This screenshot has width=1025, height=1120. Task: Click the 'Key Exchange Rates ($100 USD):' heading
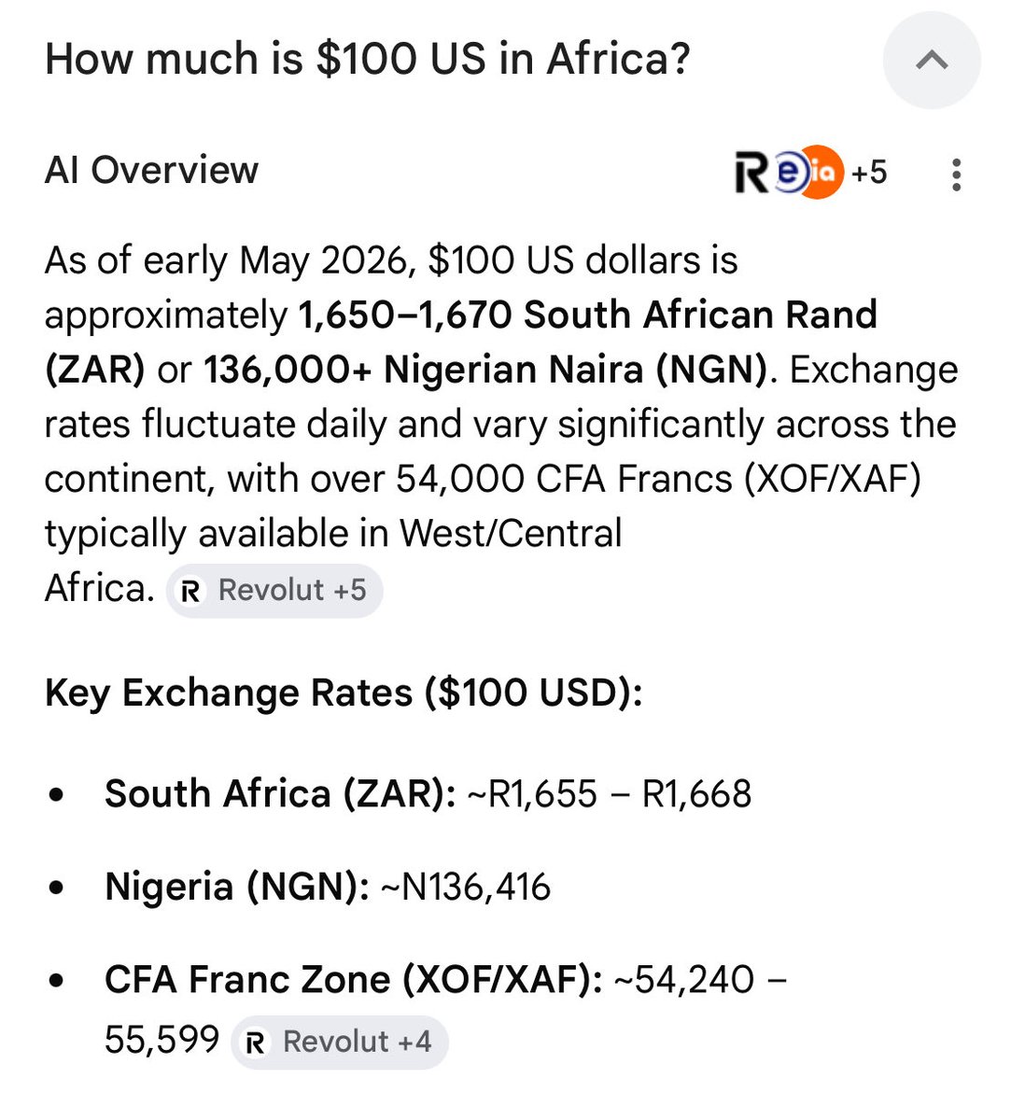coord(344,693)
